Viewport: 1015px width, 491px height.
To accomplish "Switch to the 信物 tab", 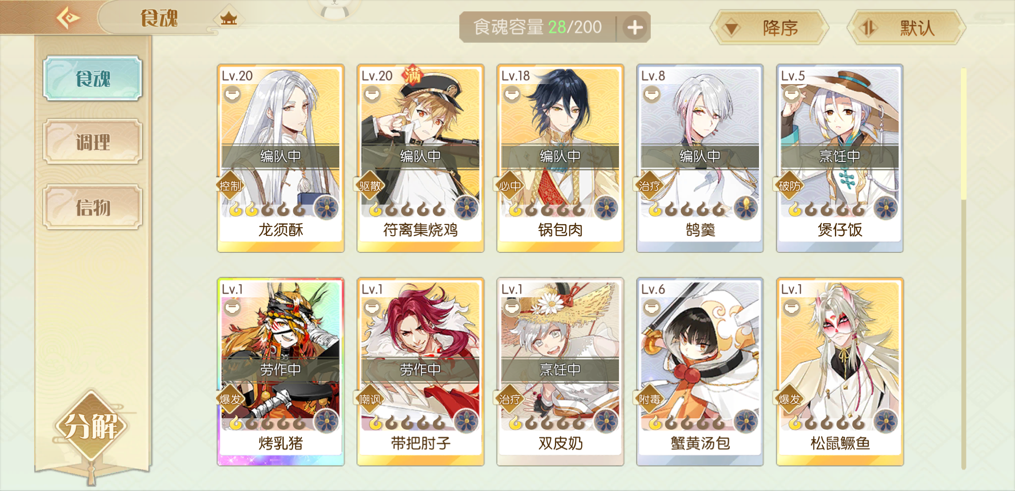I will coord(93,207).
